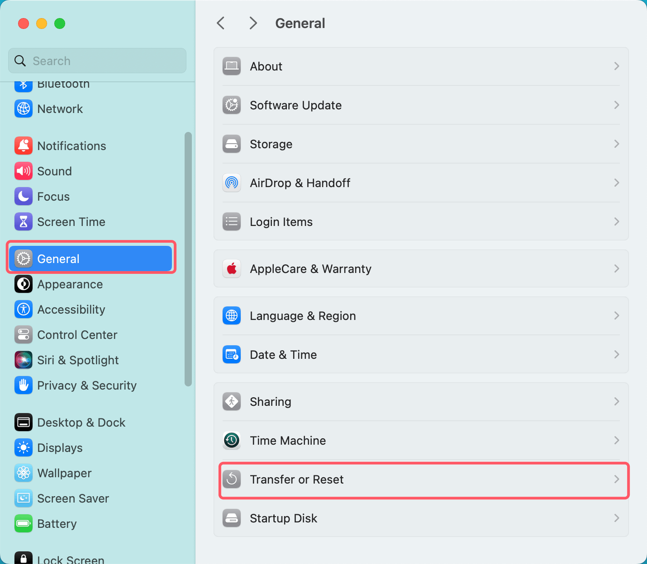This screenshot has height=564, width=647.
Task: Click the Time Machine clock icon
Action: (231, 440)
